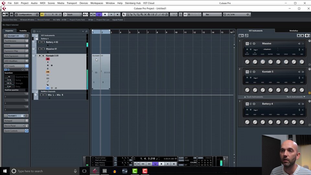311x175 pixels.
Task: Open the Device Panel dropdown in Inspector
Action: (x=14, y=126)
